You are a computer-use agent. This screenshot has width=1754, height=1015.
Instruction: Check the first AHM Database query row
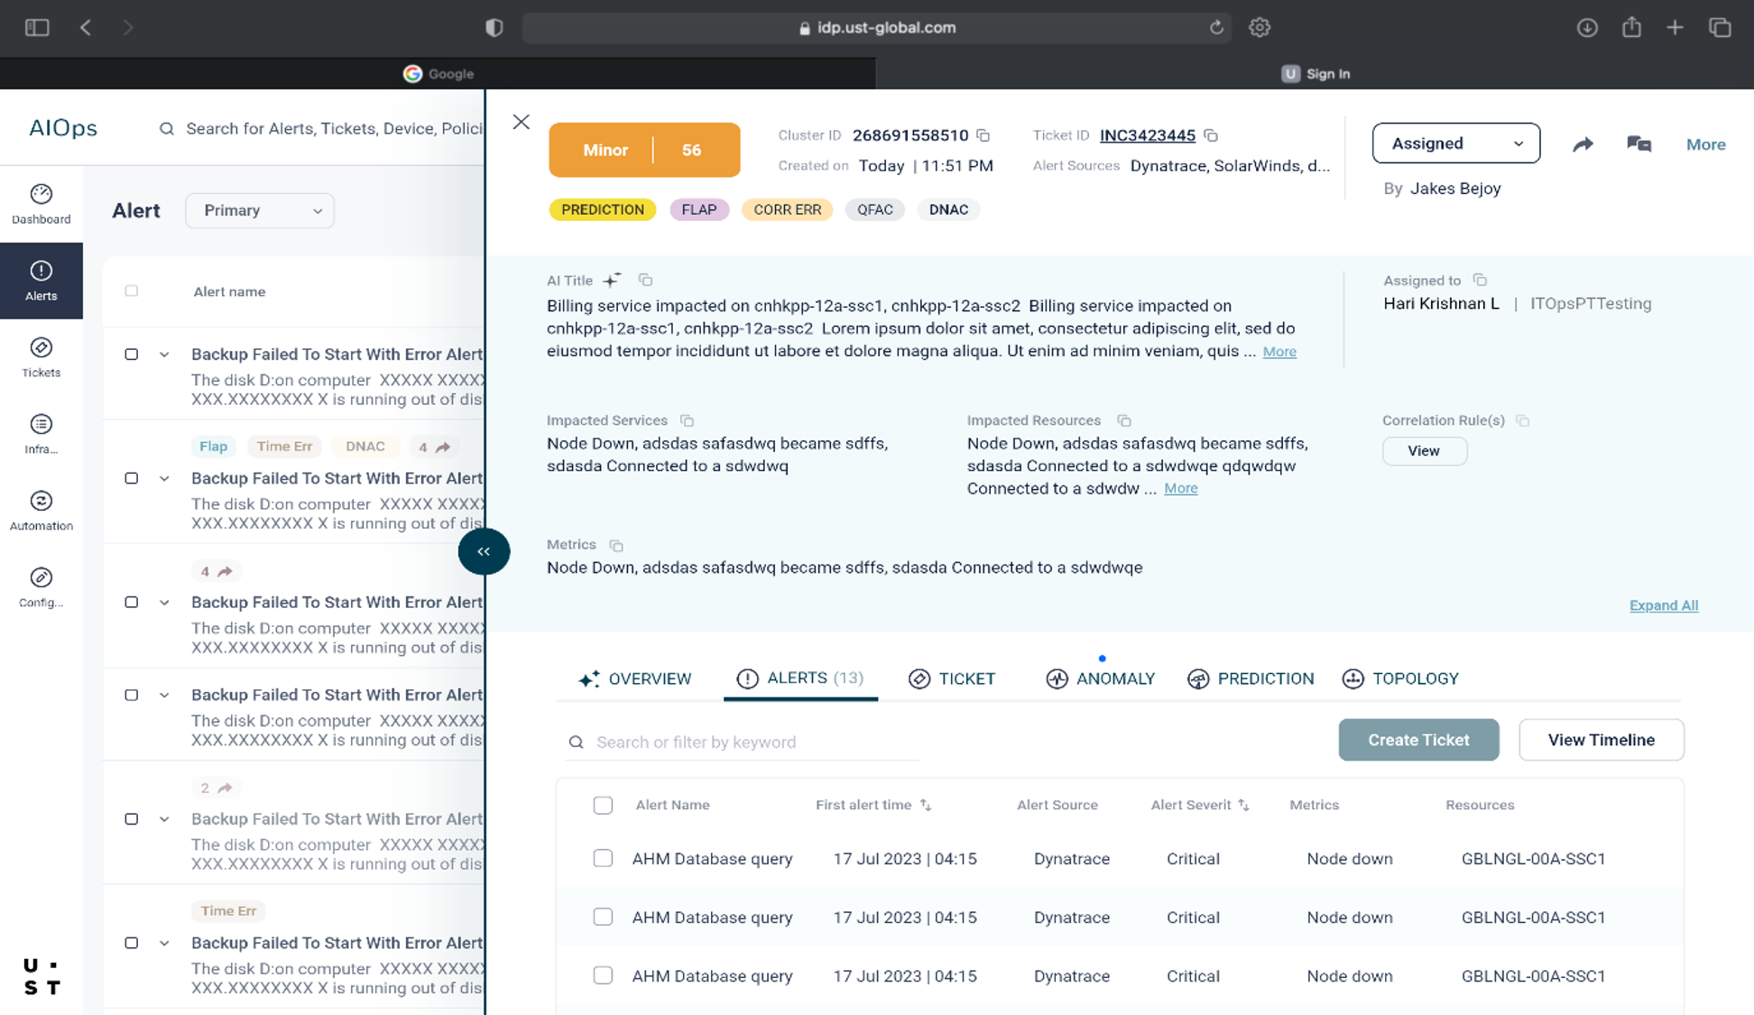click(x=603, y=858)
